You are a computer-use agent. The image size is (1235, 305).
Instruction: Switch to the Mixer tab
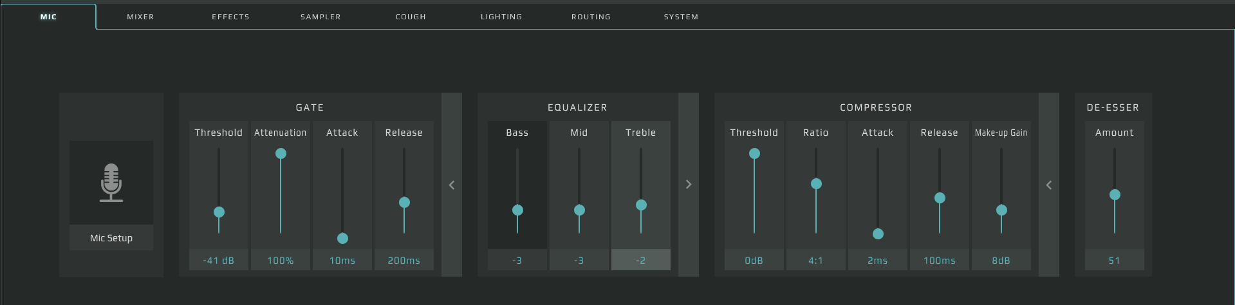click(140, 17)
